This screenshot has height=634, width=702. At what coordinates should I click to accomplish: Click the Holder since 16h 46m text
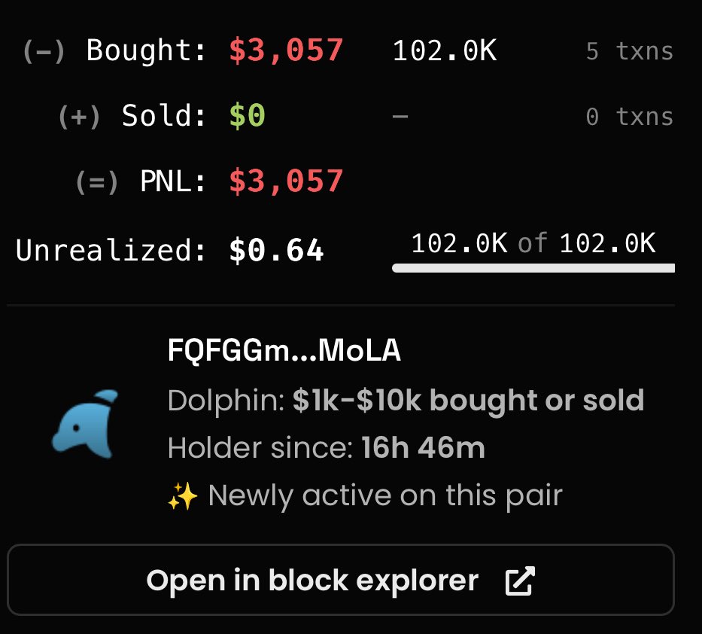327,447
